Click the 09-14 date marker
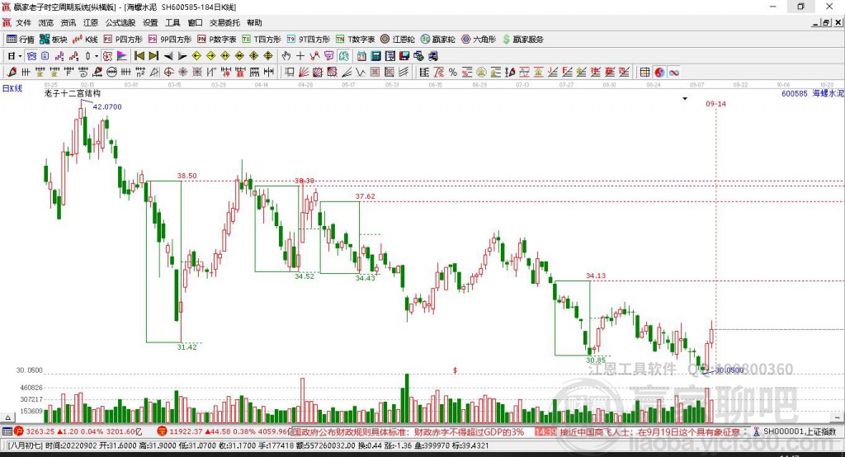Image resolution: width=845 pixels, height=457 pixels. point(715,103)
